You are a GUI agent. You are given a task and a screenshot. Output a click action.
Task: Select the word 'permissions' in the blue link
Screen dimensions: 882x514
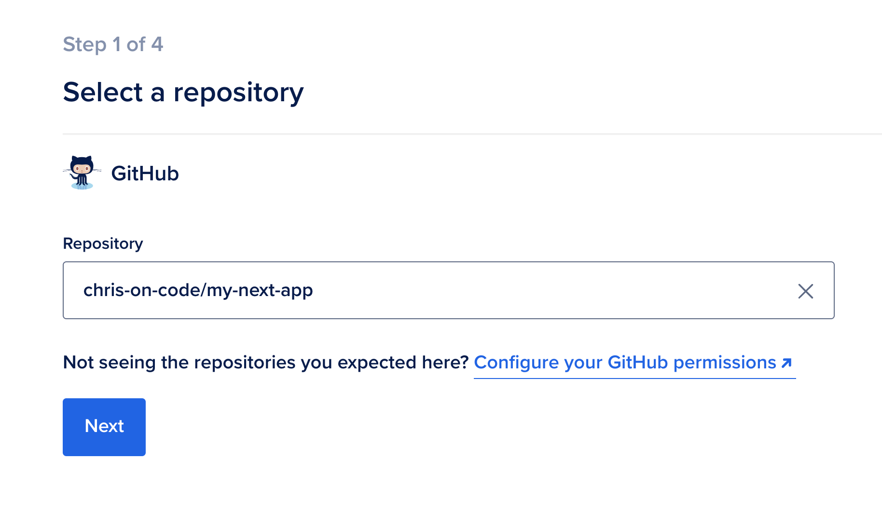(x=725, y=363)
